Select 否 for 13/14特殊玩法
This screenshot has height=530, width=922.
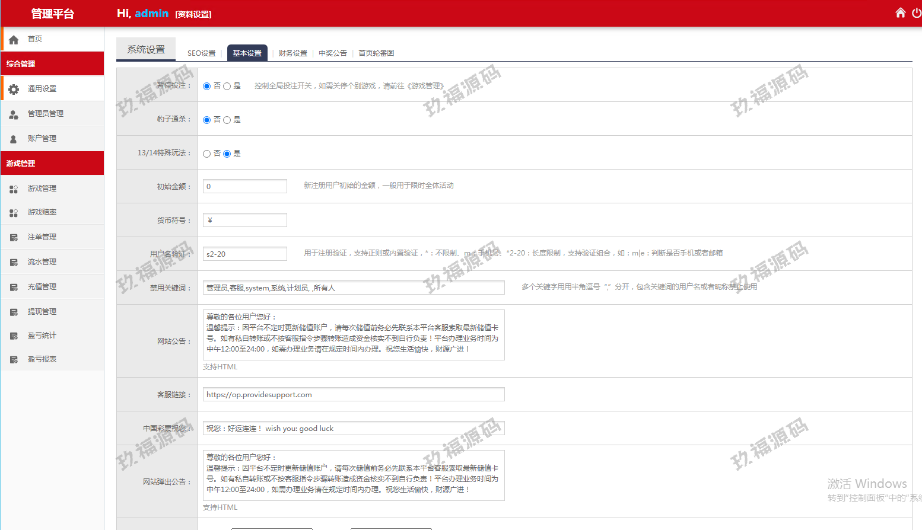[207, 154]
